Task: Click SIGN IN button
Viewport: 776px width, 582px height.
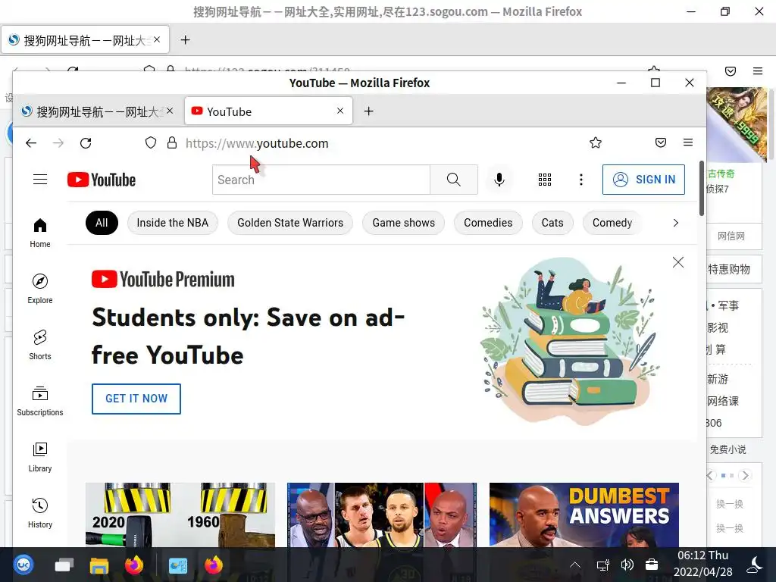Action: click(x=643, y=180)
